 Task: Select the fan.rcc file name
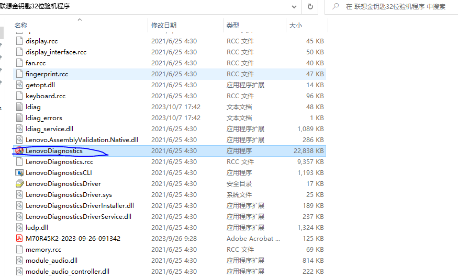point(36,63)
